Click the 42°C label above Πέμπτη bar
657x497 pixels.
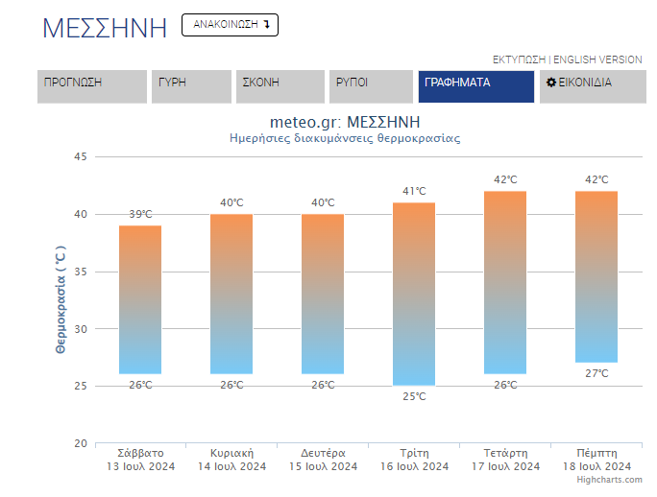(x=596, y=179)
